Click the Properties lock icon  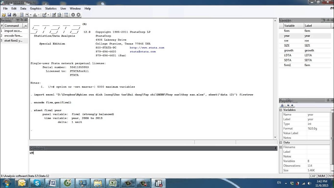click(x=282, y=105)
